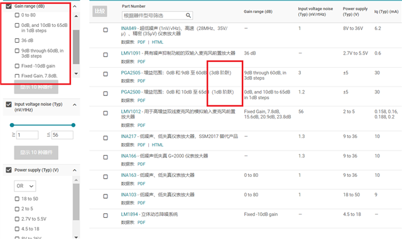Open the INA849 part link
Viewport: 402px width, 239px height.
click(x=128, y=28)
